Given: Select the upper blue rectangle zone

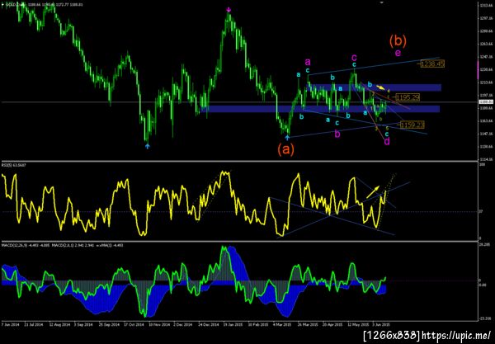Looking at the screenshot, I should 374,87.
